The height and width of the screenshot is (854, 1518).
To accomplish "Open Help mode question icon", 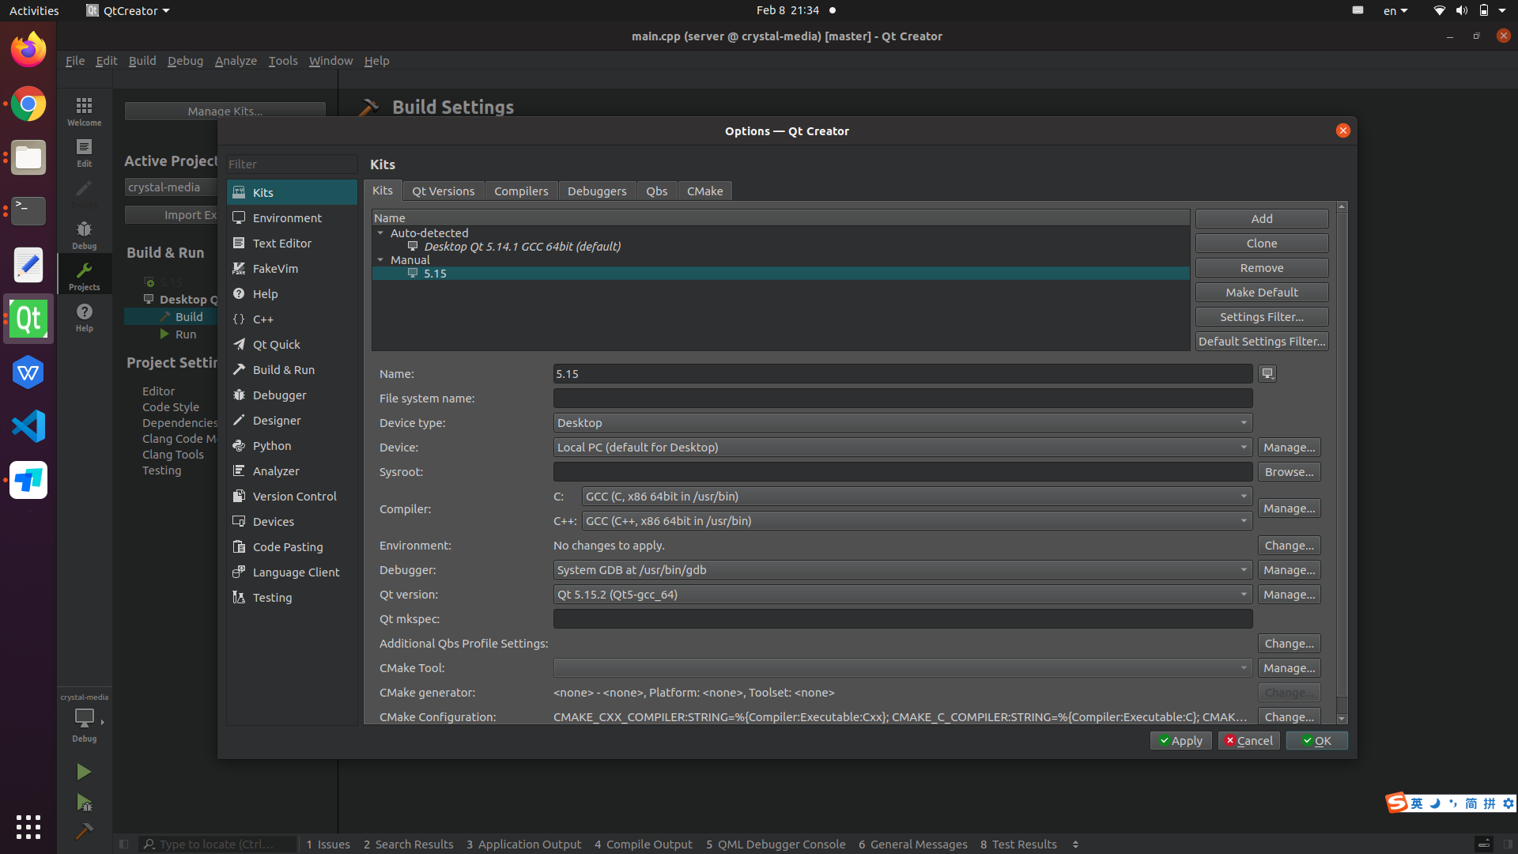I will click(84, 317).
